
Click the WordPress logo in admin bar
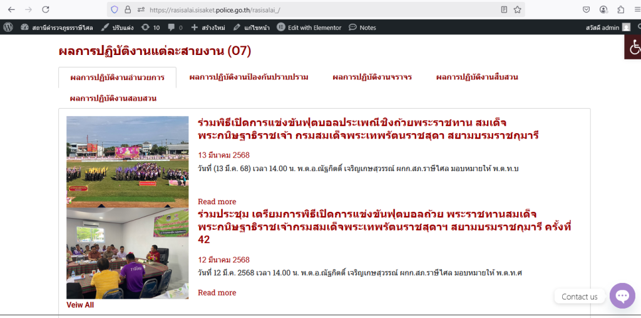(8, 27)
